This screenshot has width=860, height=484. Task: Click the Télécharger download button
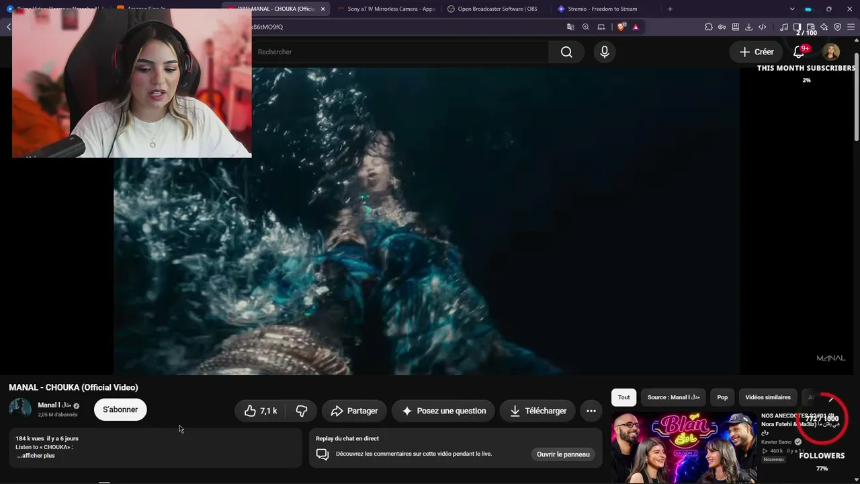(537, 411)
